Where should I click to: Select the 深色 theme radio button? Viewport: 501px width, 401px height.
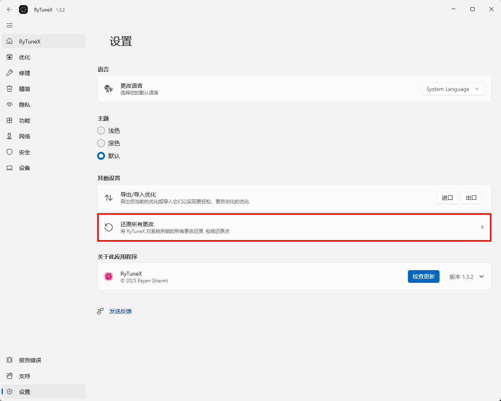[101, 143]
